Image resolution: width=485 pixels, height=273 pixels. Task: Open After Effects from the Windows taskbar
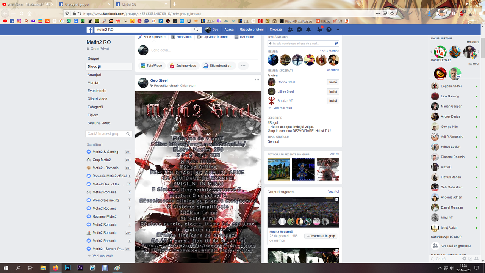point(80,268)
